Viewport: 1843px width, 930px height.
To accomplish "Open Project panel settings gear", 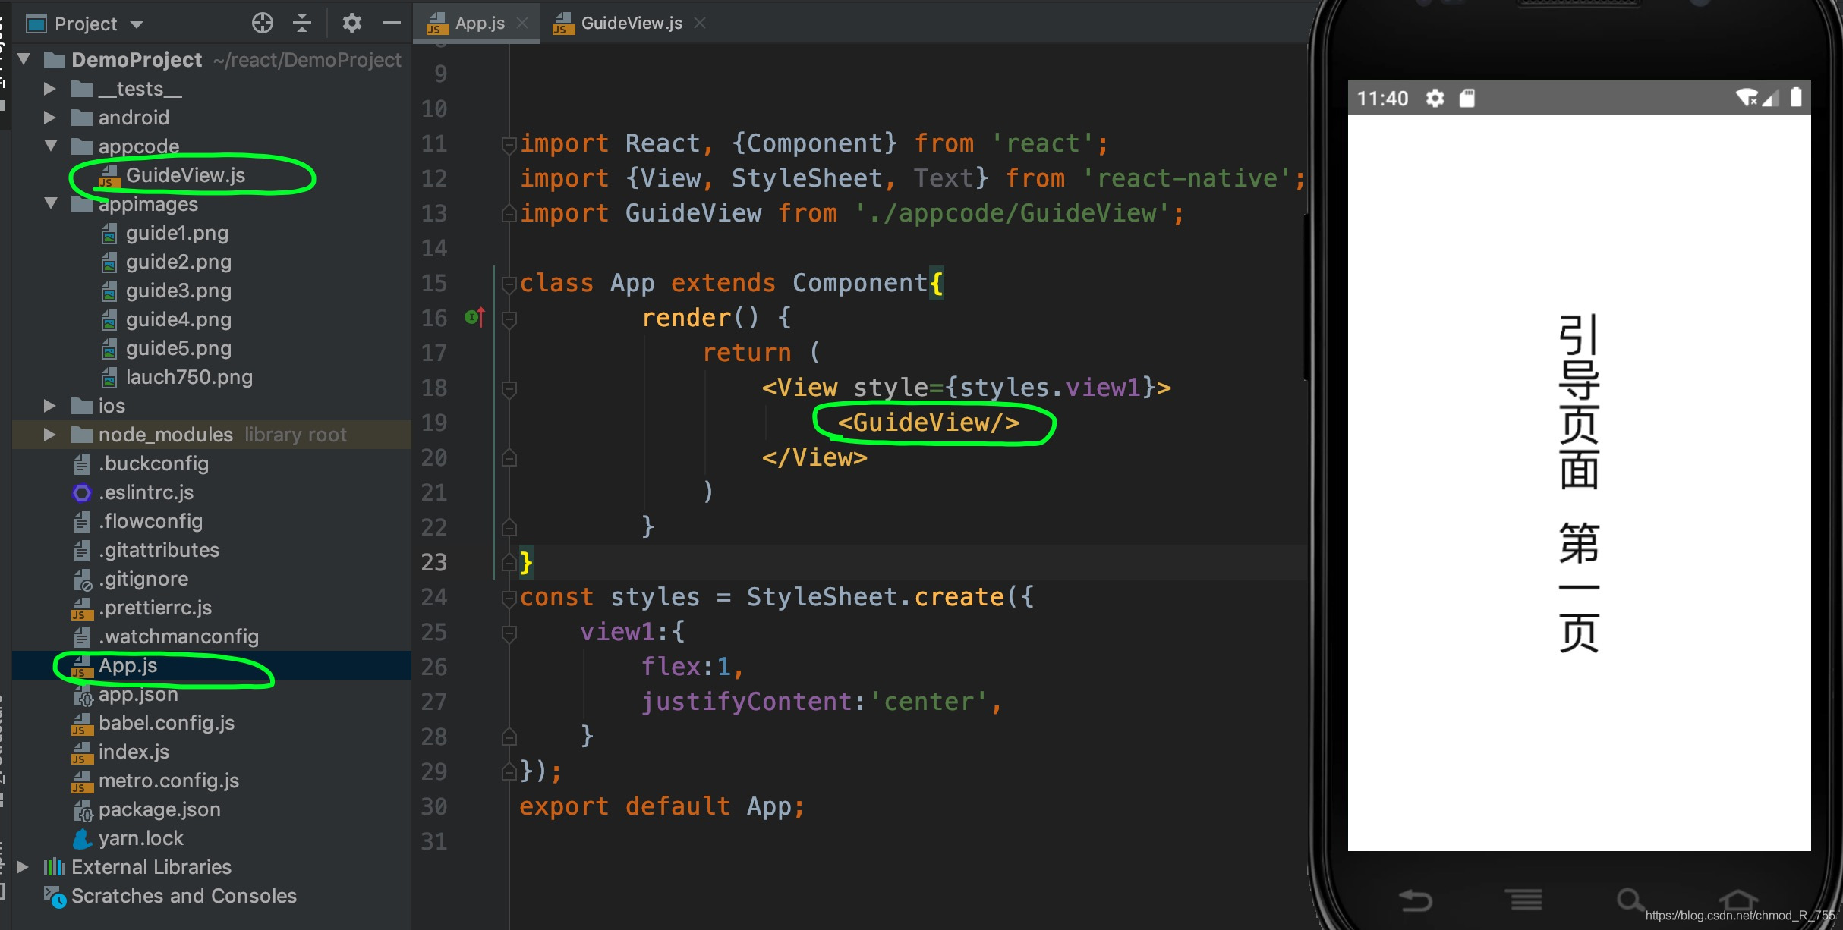I will pyautogui.click(x=351, y=24).
